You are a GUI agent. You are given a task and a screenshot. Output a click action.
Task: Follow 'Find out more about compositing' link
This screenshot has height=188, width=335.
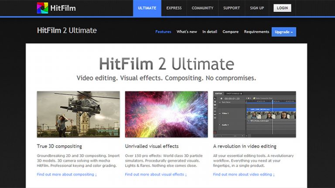[x=67, y=175]
